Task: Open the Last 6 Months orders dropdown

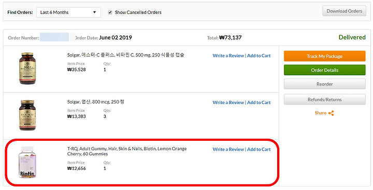Action: pos(68,12)
